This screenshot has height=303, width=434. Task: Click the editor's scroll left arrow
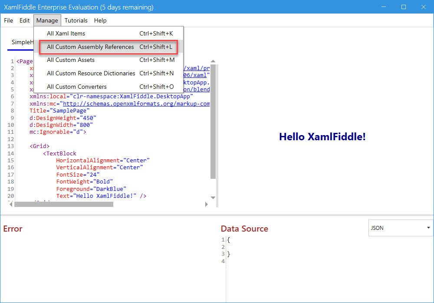(x=11, y=204)
